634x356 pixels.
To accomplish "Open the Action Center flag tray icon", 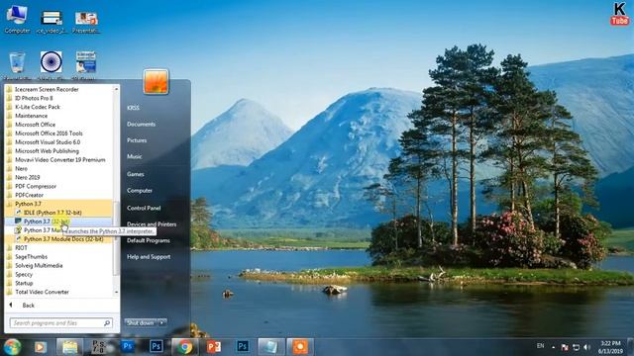I will coord(565,347).
